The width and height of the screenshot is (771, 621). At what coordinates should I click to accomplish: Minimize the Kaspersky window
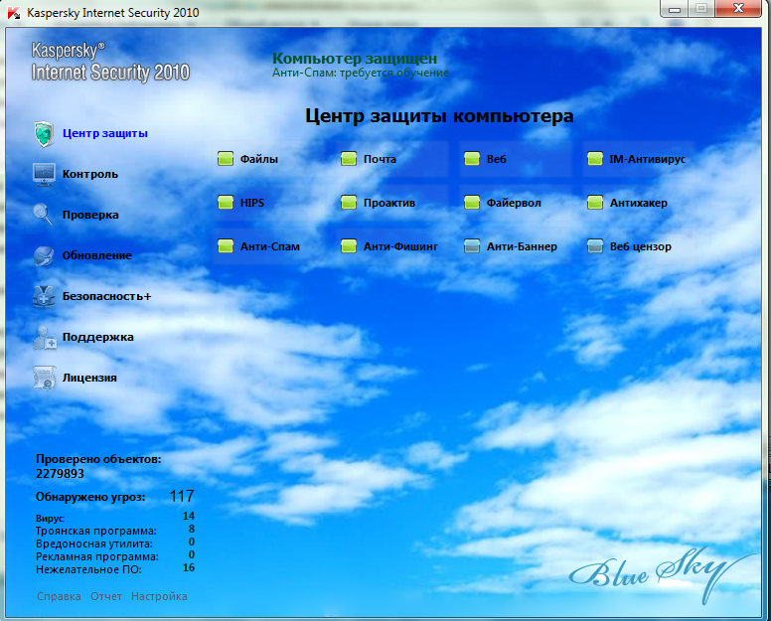coord(675,9)
